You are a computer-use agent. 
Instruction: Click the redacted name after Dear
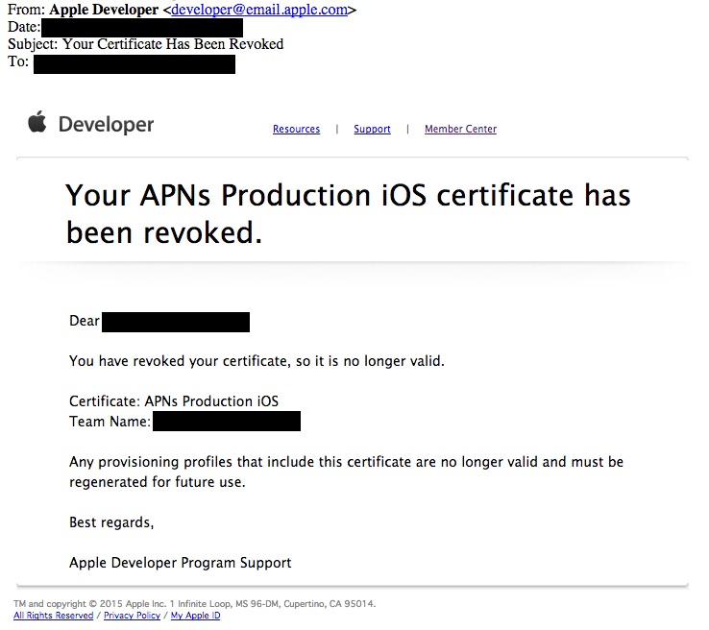[175, 321]
